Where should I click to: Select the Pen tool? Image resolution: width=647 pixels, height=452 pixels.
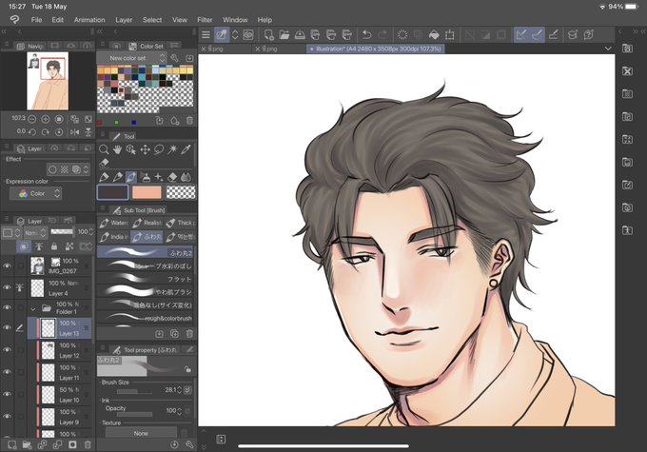pyautogui.click(x=104, y=177)
